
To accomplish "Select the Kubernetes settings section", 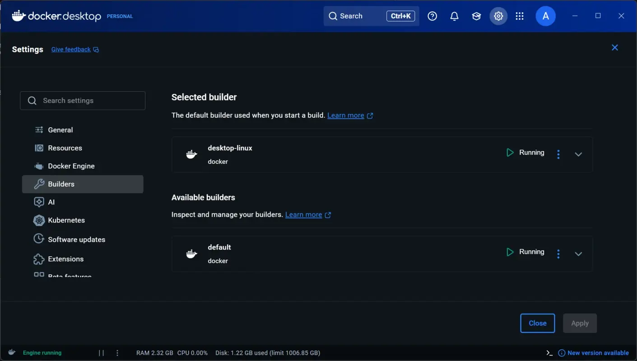I will (x=66, y=220).
